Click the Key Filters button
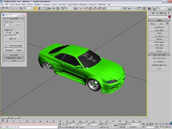The width and height of the screenshot is (172, 129). click(x=133, y=127)
